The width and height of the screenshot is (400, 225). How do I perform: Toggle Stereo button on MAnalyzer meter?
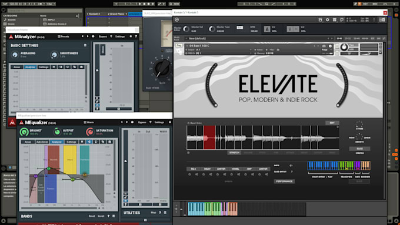102,49
